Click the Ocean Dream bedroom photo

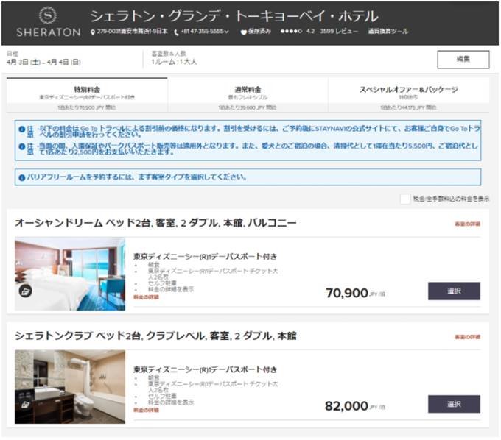click(x=70, y=274)
